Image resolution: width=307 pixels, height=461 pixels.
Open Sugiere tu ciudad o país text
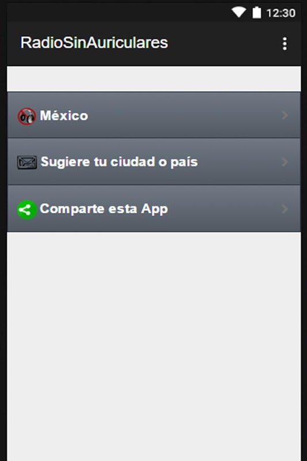(x=119, y=162)
